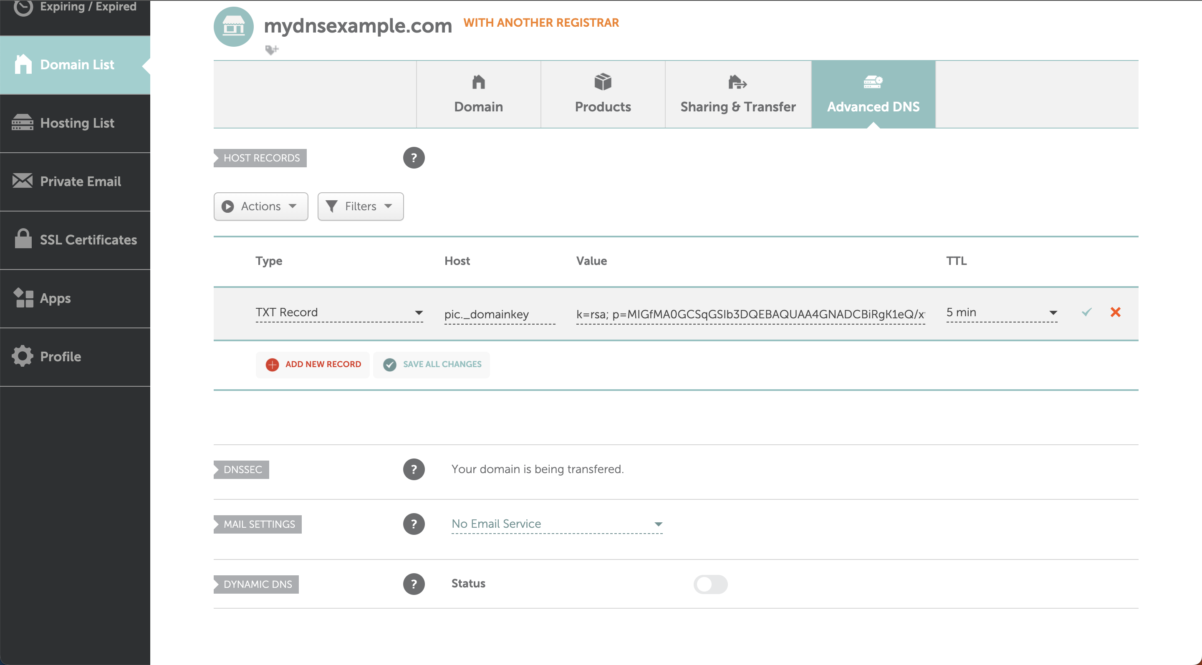Click Add New Record button
This screenshot has width=1202, height=665.
coord(313,365)
